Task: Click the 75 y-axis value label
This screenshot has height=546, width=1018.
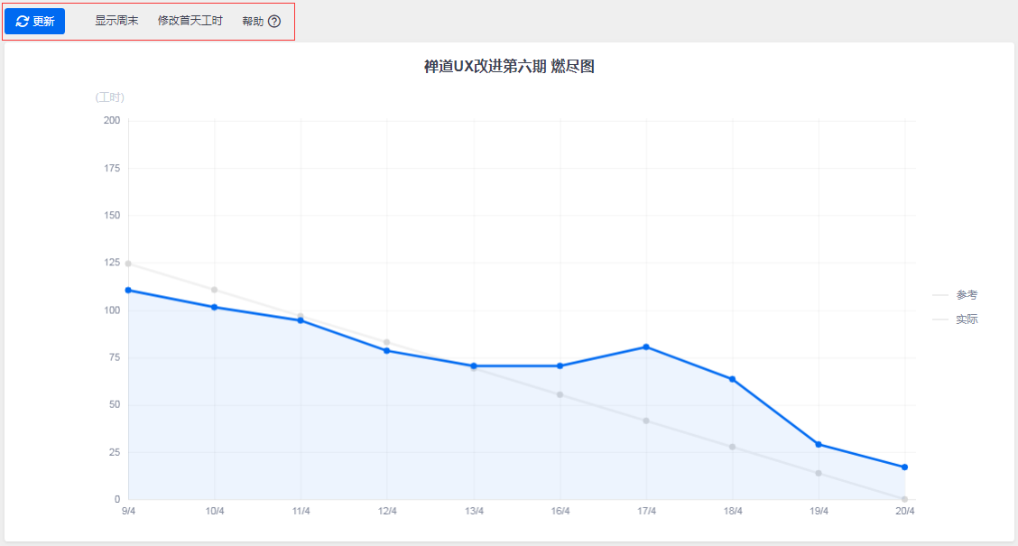Action: (x=115, y=357)
